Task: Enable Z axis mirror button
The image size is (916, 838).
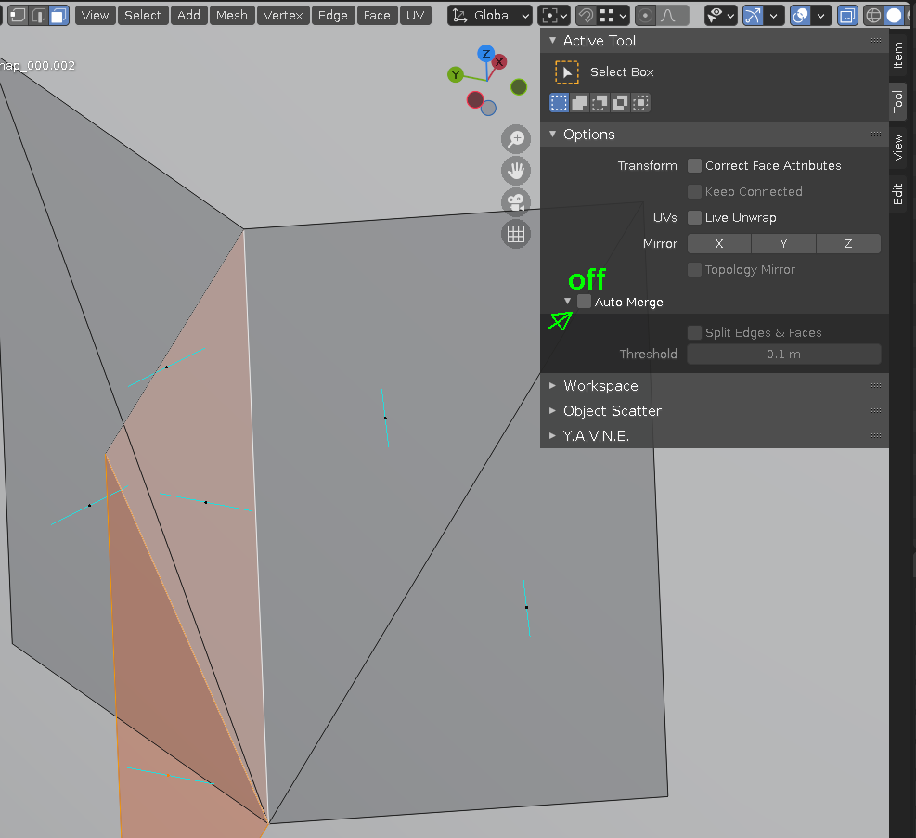Action: [x=847, y=244]
